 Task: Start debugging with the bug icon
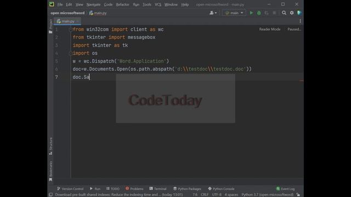point(259,13)
